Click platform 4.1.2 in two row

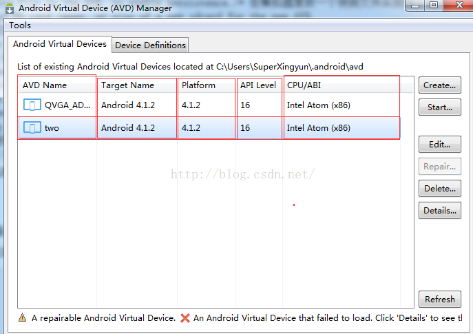pyautogui.click(x=191, y=128)
